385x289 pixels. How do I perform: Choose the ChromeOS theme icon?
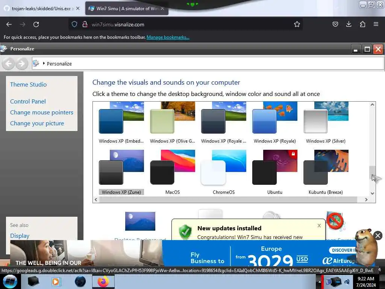click(x=223, y=167)
